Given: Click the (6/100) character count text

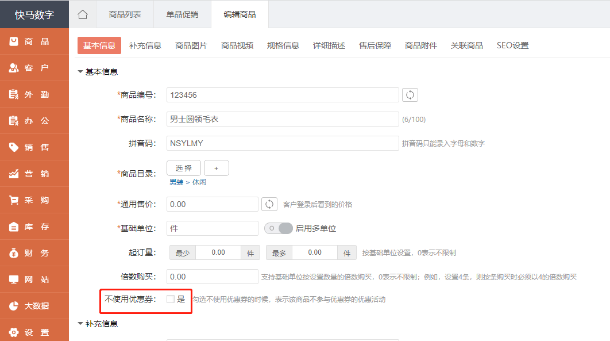Looking at the screenshot, I should [x=414, y=120].
